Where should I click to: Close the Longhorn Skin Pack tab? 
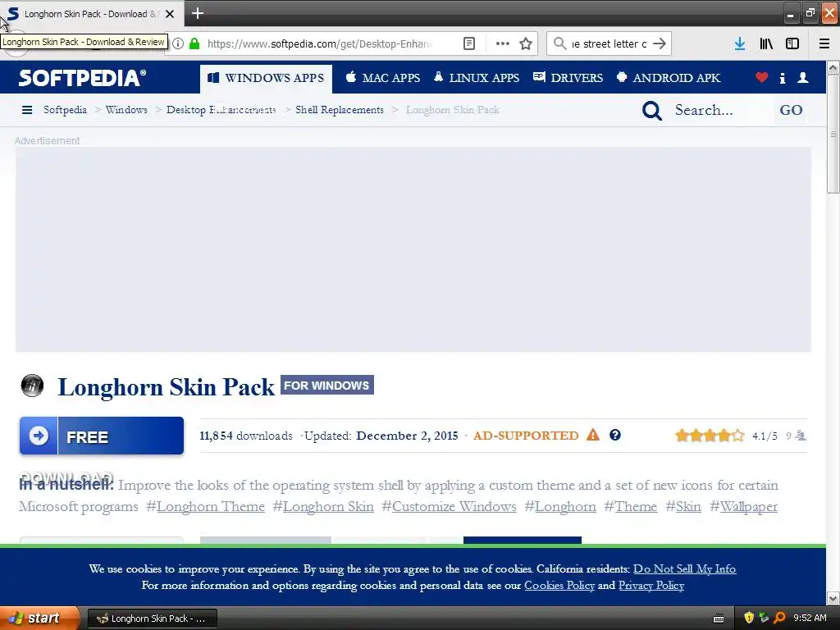coord(170,14)
